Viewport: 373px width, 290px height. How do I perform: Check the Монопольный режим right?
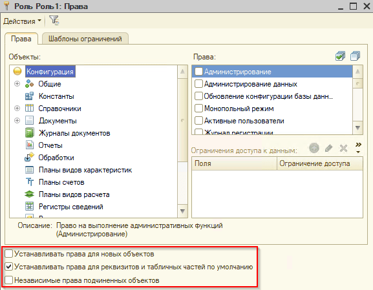tap(198, 109)
